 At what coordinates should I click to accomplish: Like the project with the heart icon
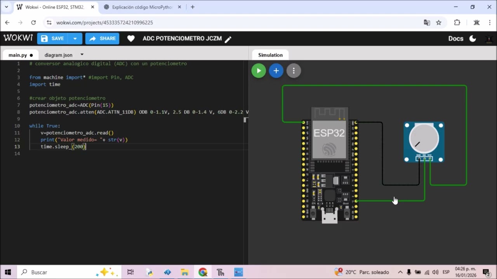click(x=131, y=38)
